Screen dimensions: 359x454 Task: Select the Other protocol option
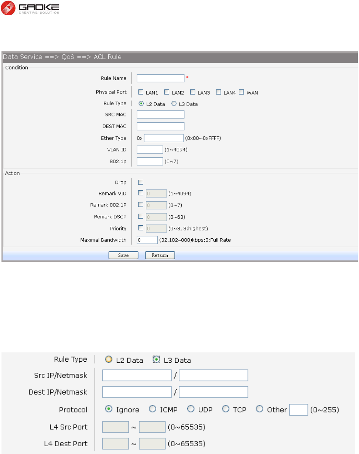pyautogui.click(x=260, y=409)
